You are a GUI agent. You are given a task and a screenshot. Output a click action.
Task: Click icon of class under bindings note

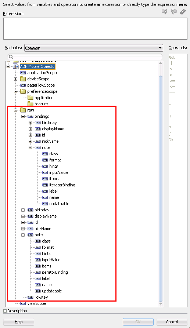click(45, 154)
